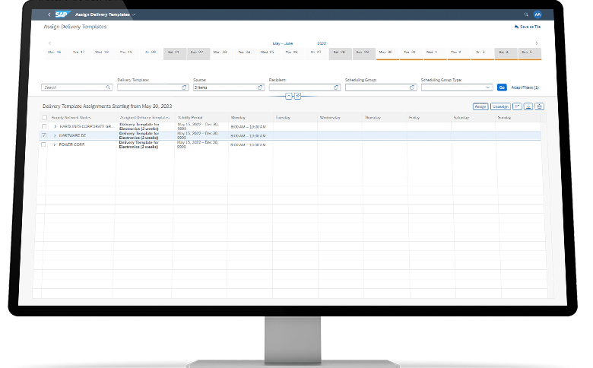Show next dates in the calendar strip

click(537, 43)
